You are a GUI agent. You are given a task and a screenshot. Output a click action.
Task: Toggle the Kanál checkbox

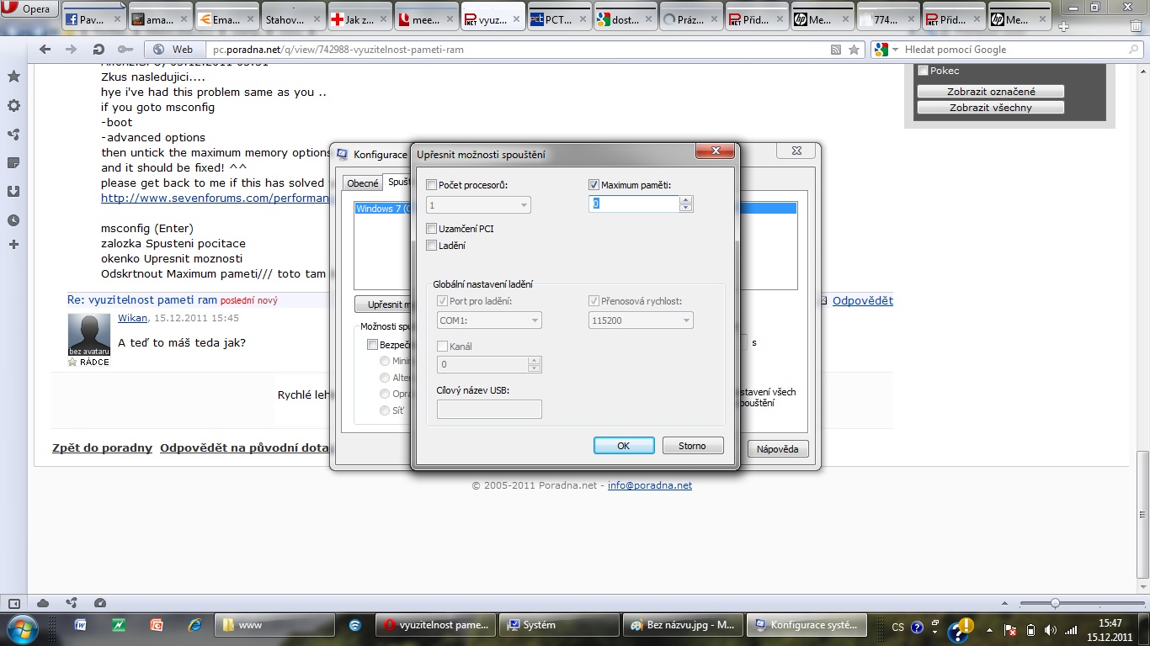(x=443, y=347)
